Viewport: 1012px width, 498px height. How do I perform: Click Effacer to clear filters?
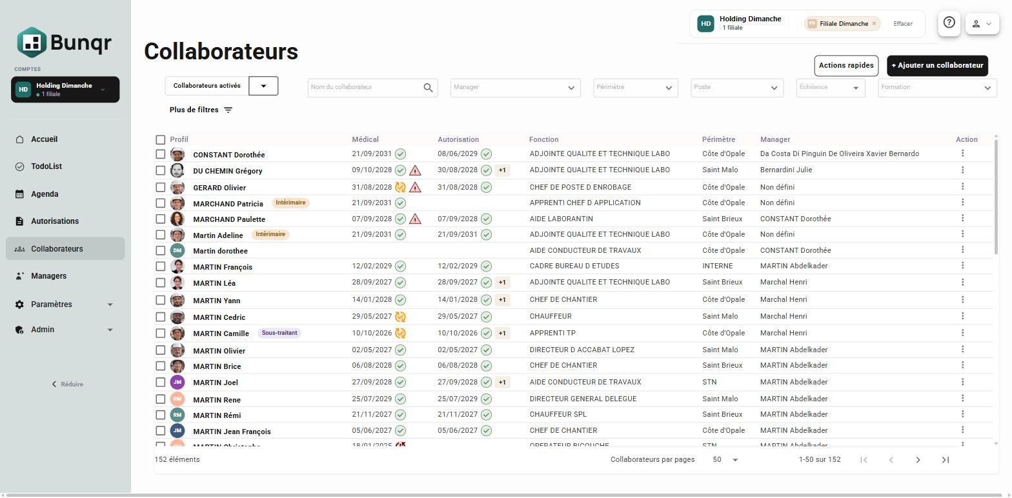[x=903, y=24]
